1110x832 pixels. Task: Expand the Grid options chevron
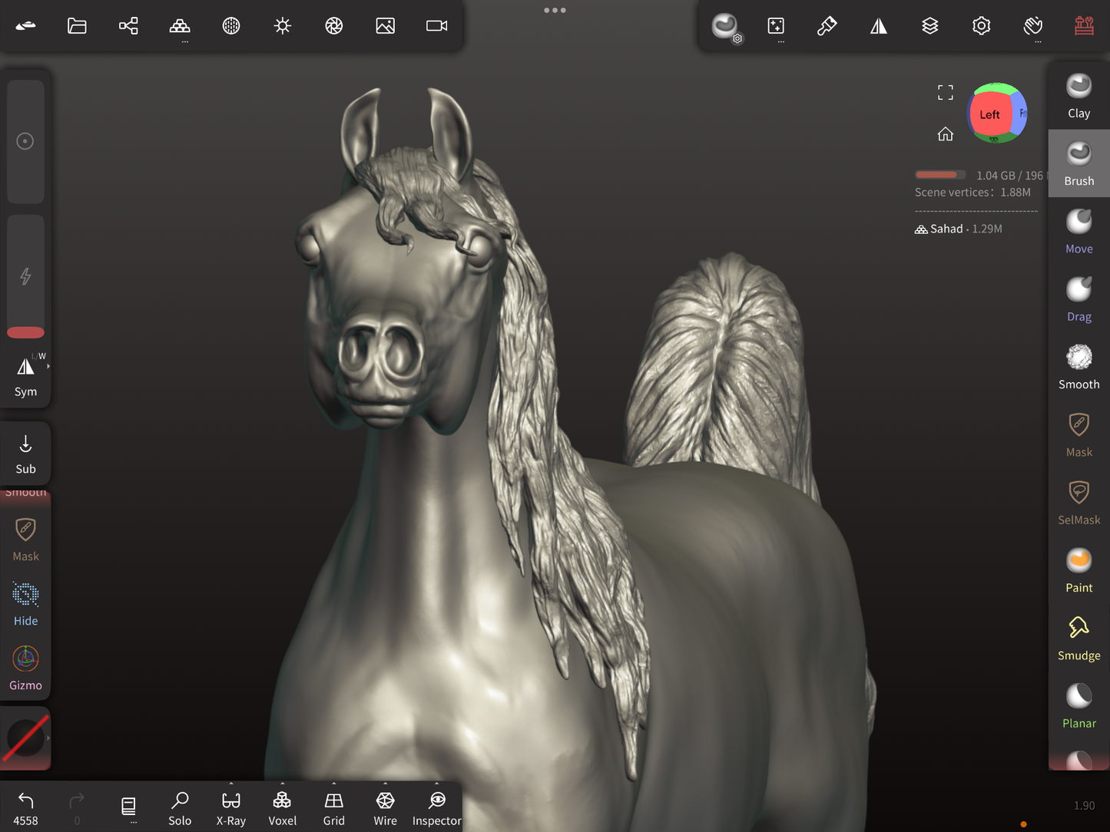point(333,784)
